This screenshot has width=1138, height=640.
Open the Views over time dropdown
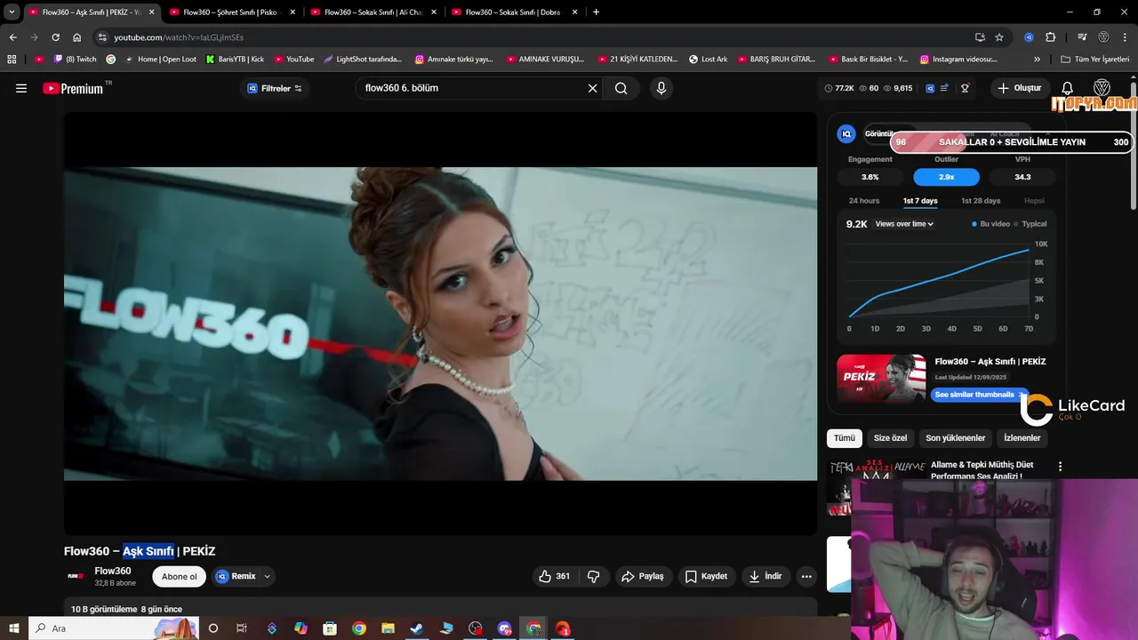(x=904, y=224)
